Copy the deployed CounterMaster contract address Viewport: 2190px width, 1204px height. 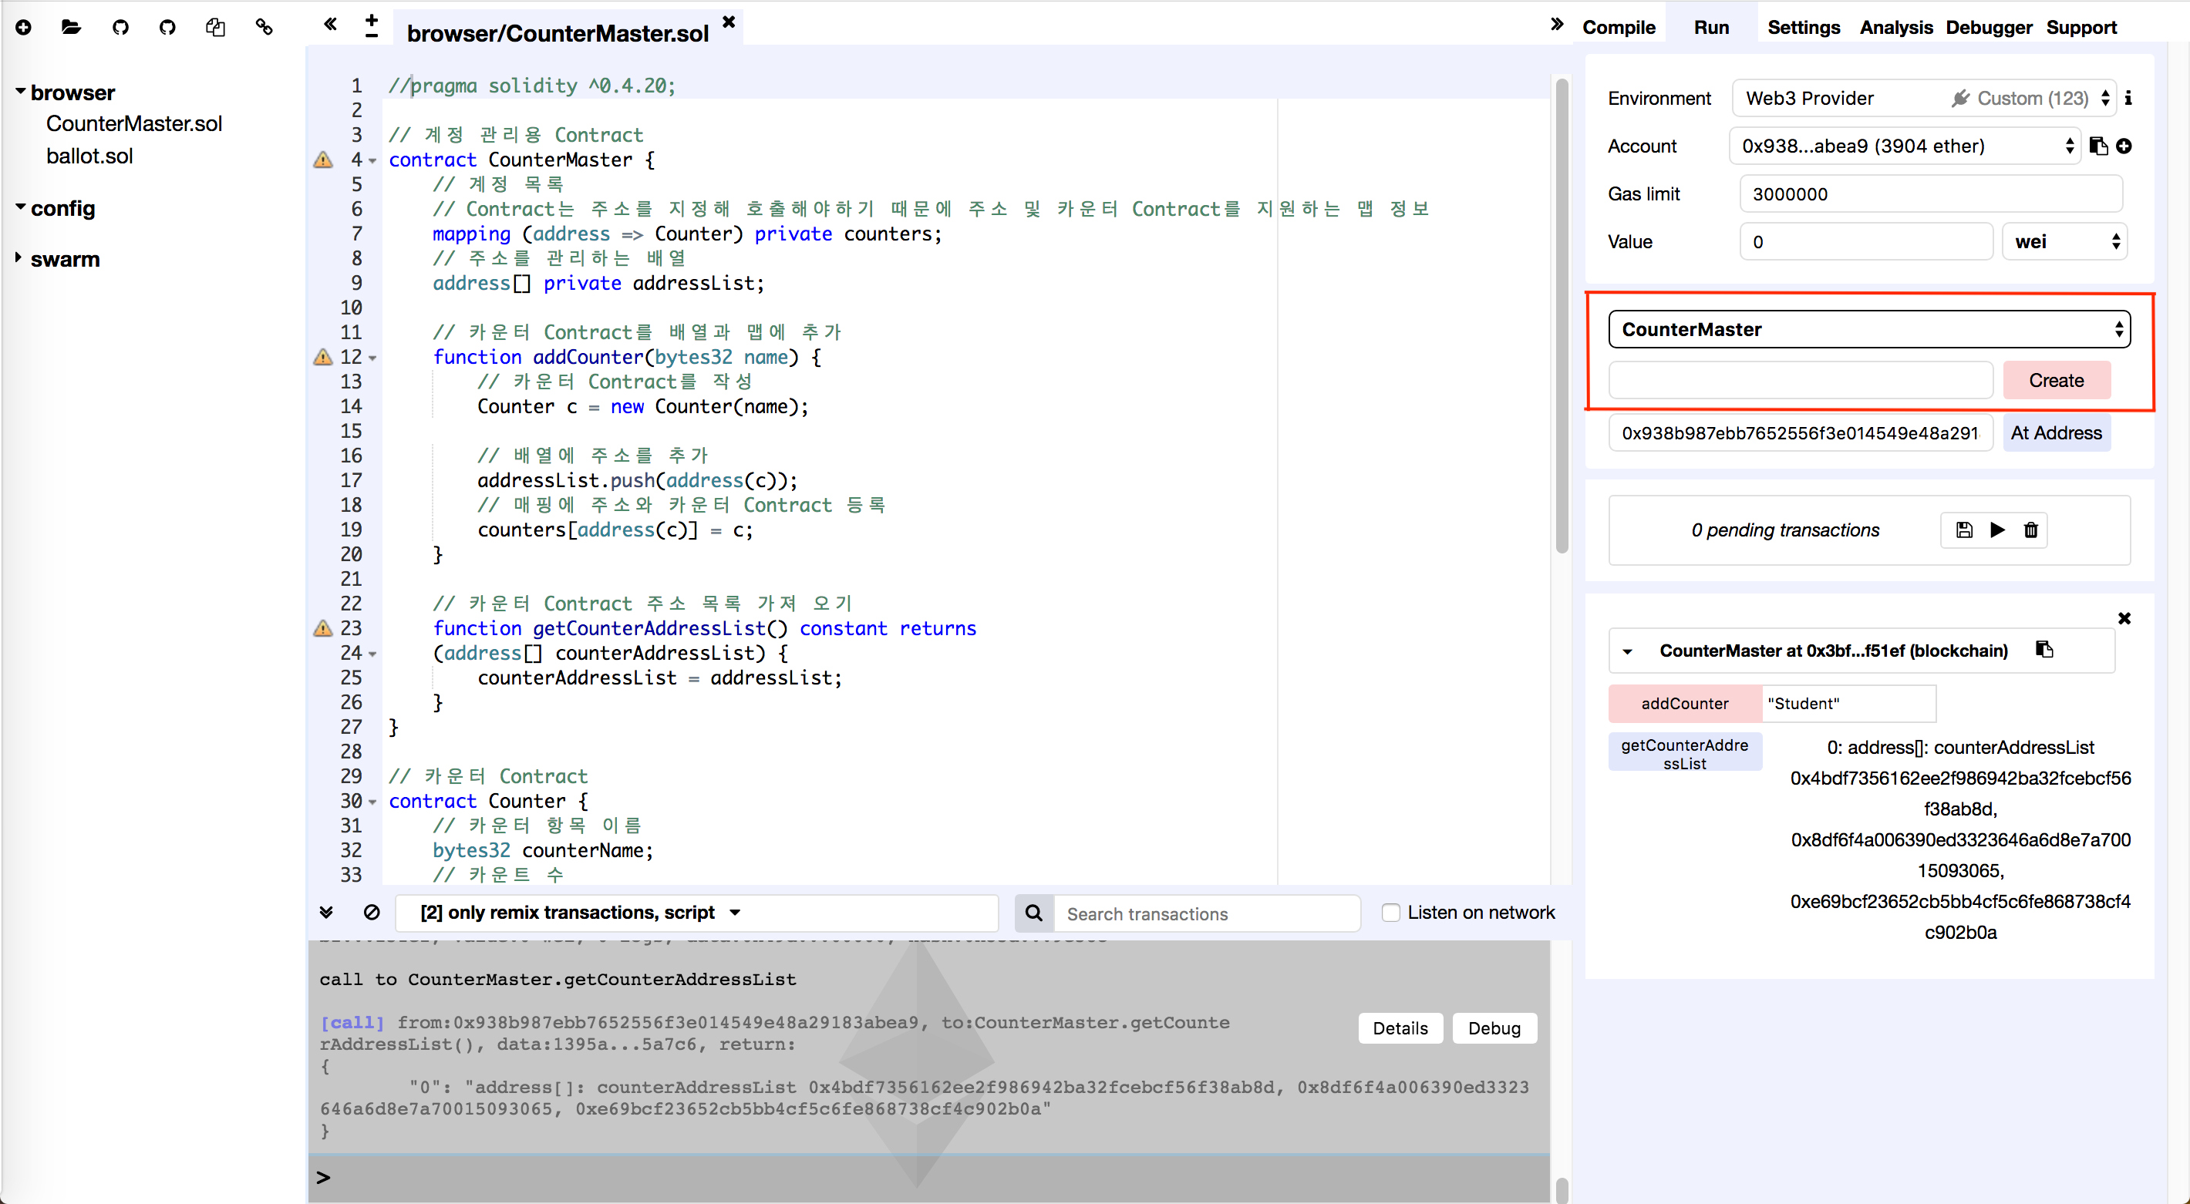pos(2044,649)
